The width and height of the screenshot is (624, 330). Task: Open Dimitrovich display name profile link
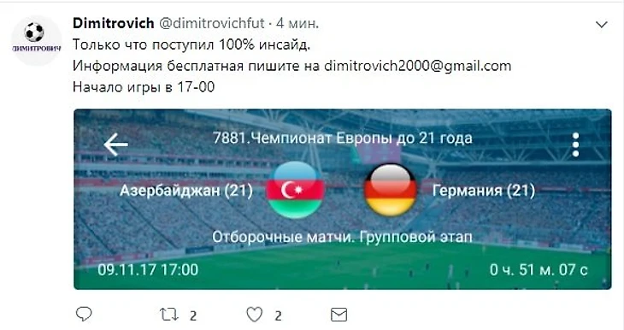114,23
